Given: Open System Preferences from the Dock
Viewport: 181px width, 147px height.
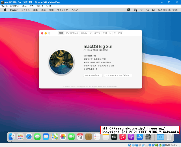Looking at the screenshot, I should click(x=148, y=137).
